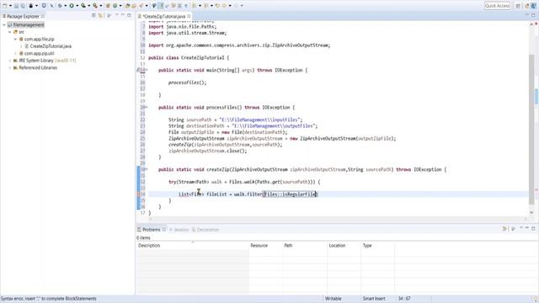This screenshot has height=303, width=539.
Task: Minimize the Package Explorer view
Action: click(x=123, y=15)
